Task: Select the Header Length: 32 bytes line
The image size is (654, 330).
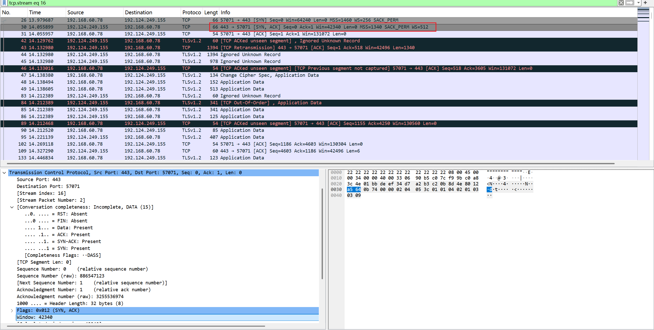Action: 70,303
